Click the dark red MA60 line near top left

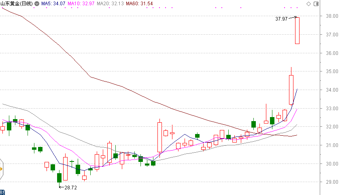point(24,16)
